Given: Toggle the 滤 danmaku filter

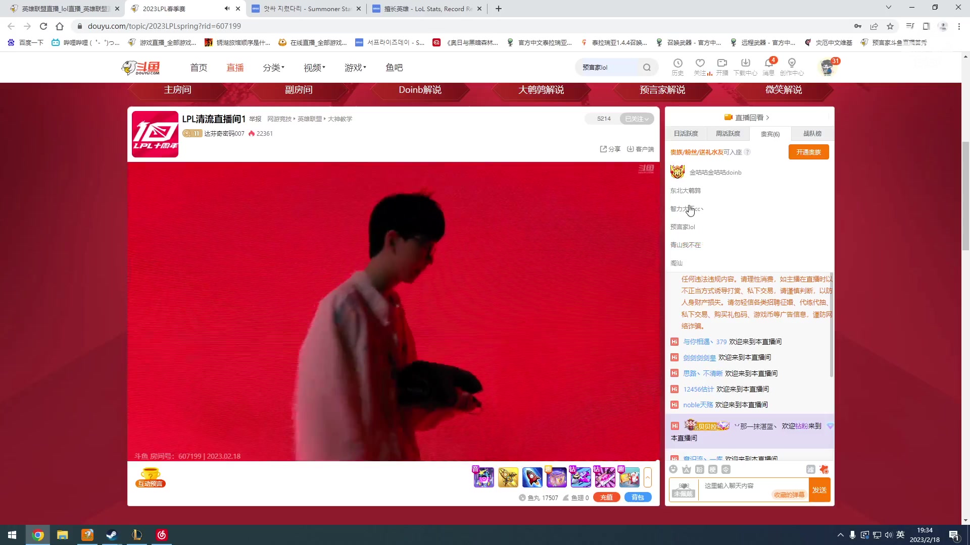Looking at the screenshot, I should click(811, 469).
